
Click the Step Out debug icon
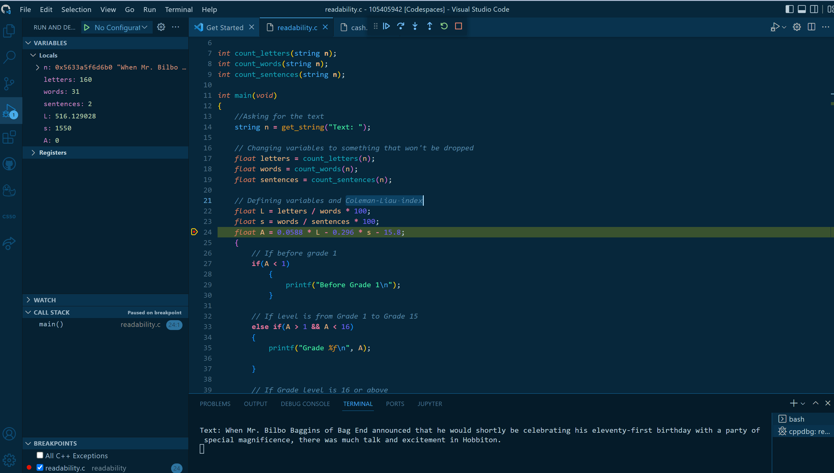(429, 26)
